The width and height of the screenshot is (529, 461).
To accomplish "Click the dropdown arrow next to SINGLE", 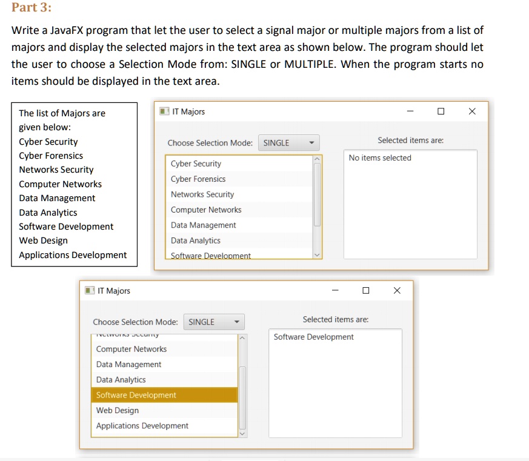I will coord(313,143).
